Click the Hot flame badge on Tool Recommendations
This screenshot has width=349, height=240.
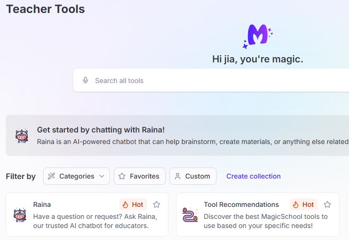pyautogui.click(x=303, y=204)
